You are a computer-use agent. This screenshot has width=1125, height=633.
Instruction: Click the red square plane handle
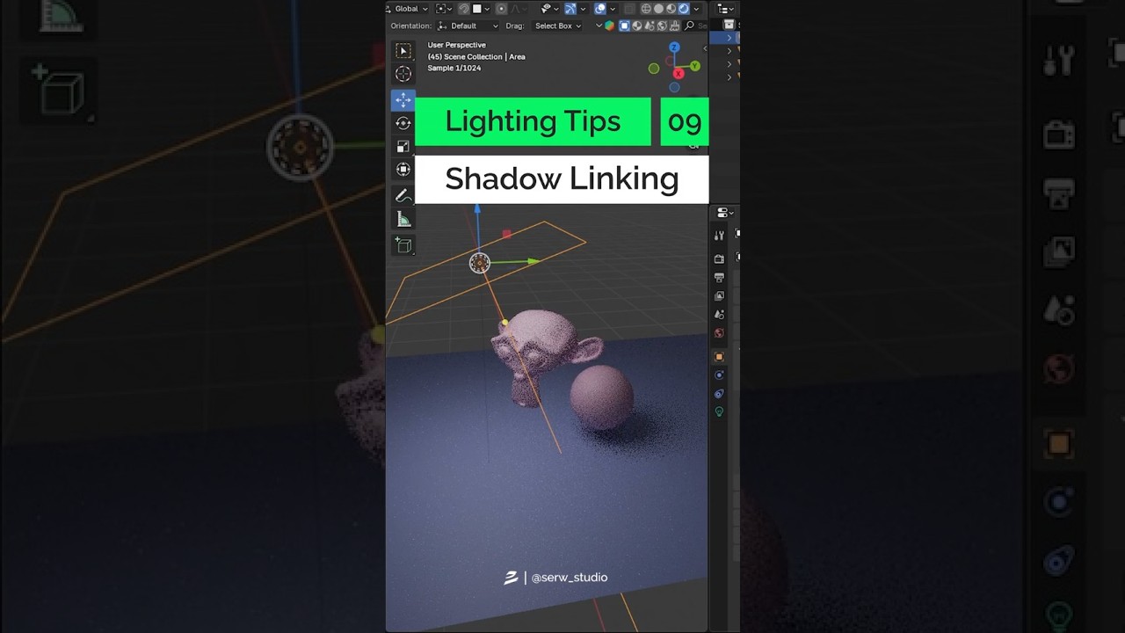pyautogui.click(x=506, y=234)
